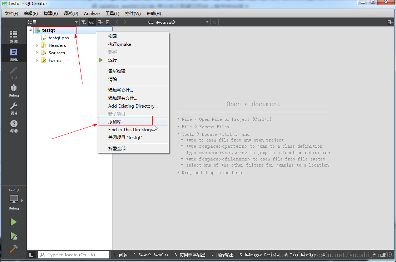This screenshot has height=262, width=396.
Task: Switch to Edit mode in sidebar
Action: coord(14,55)
